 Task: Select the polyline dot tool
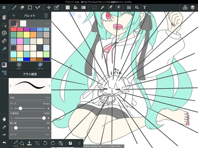[38, 8]
